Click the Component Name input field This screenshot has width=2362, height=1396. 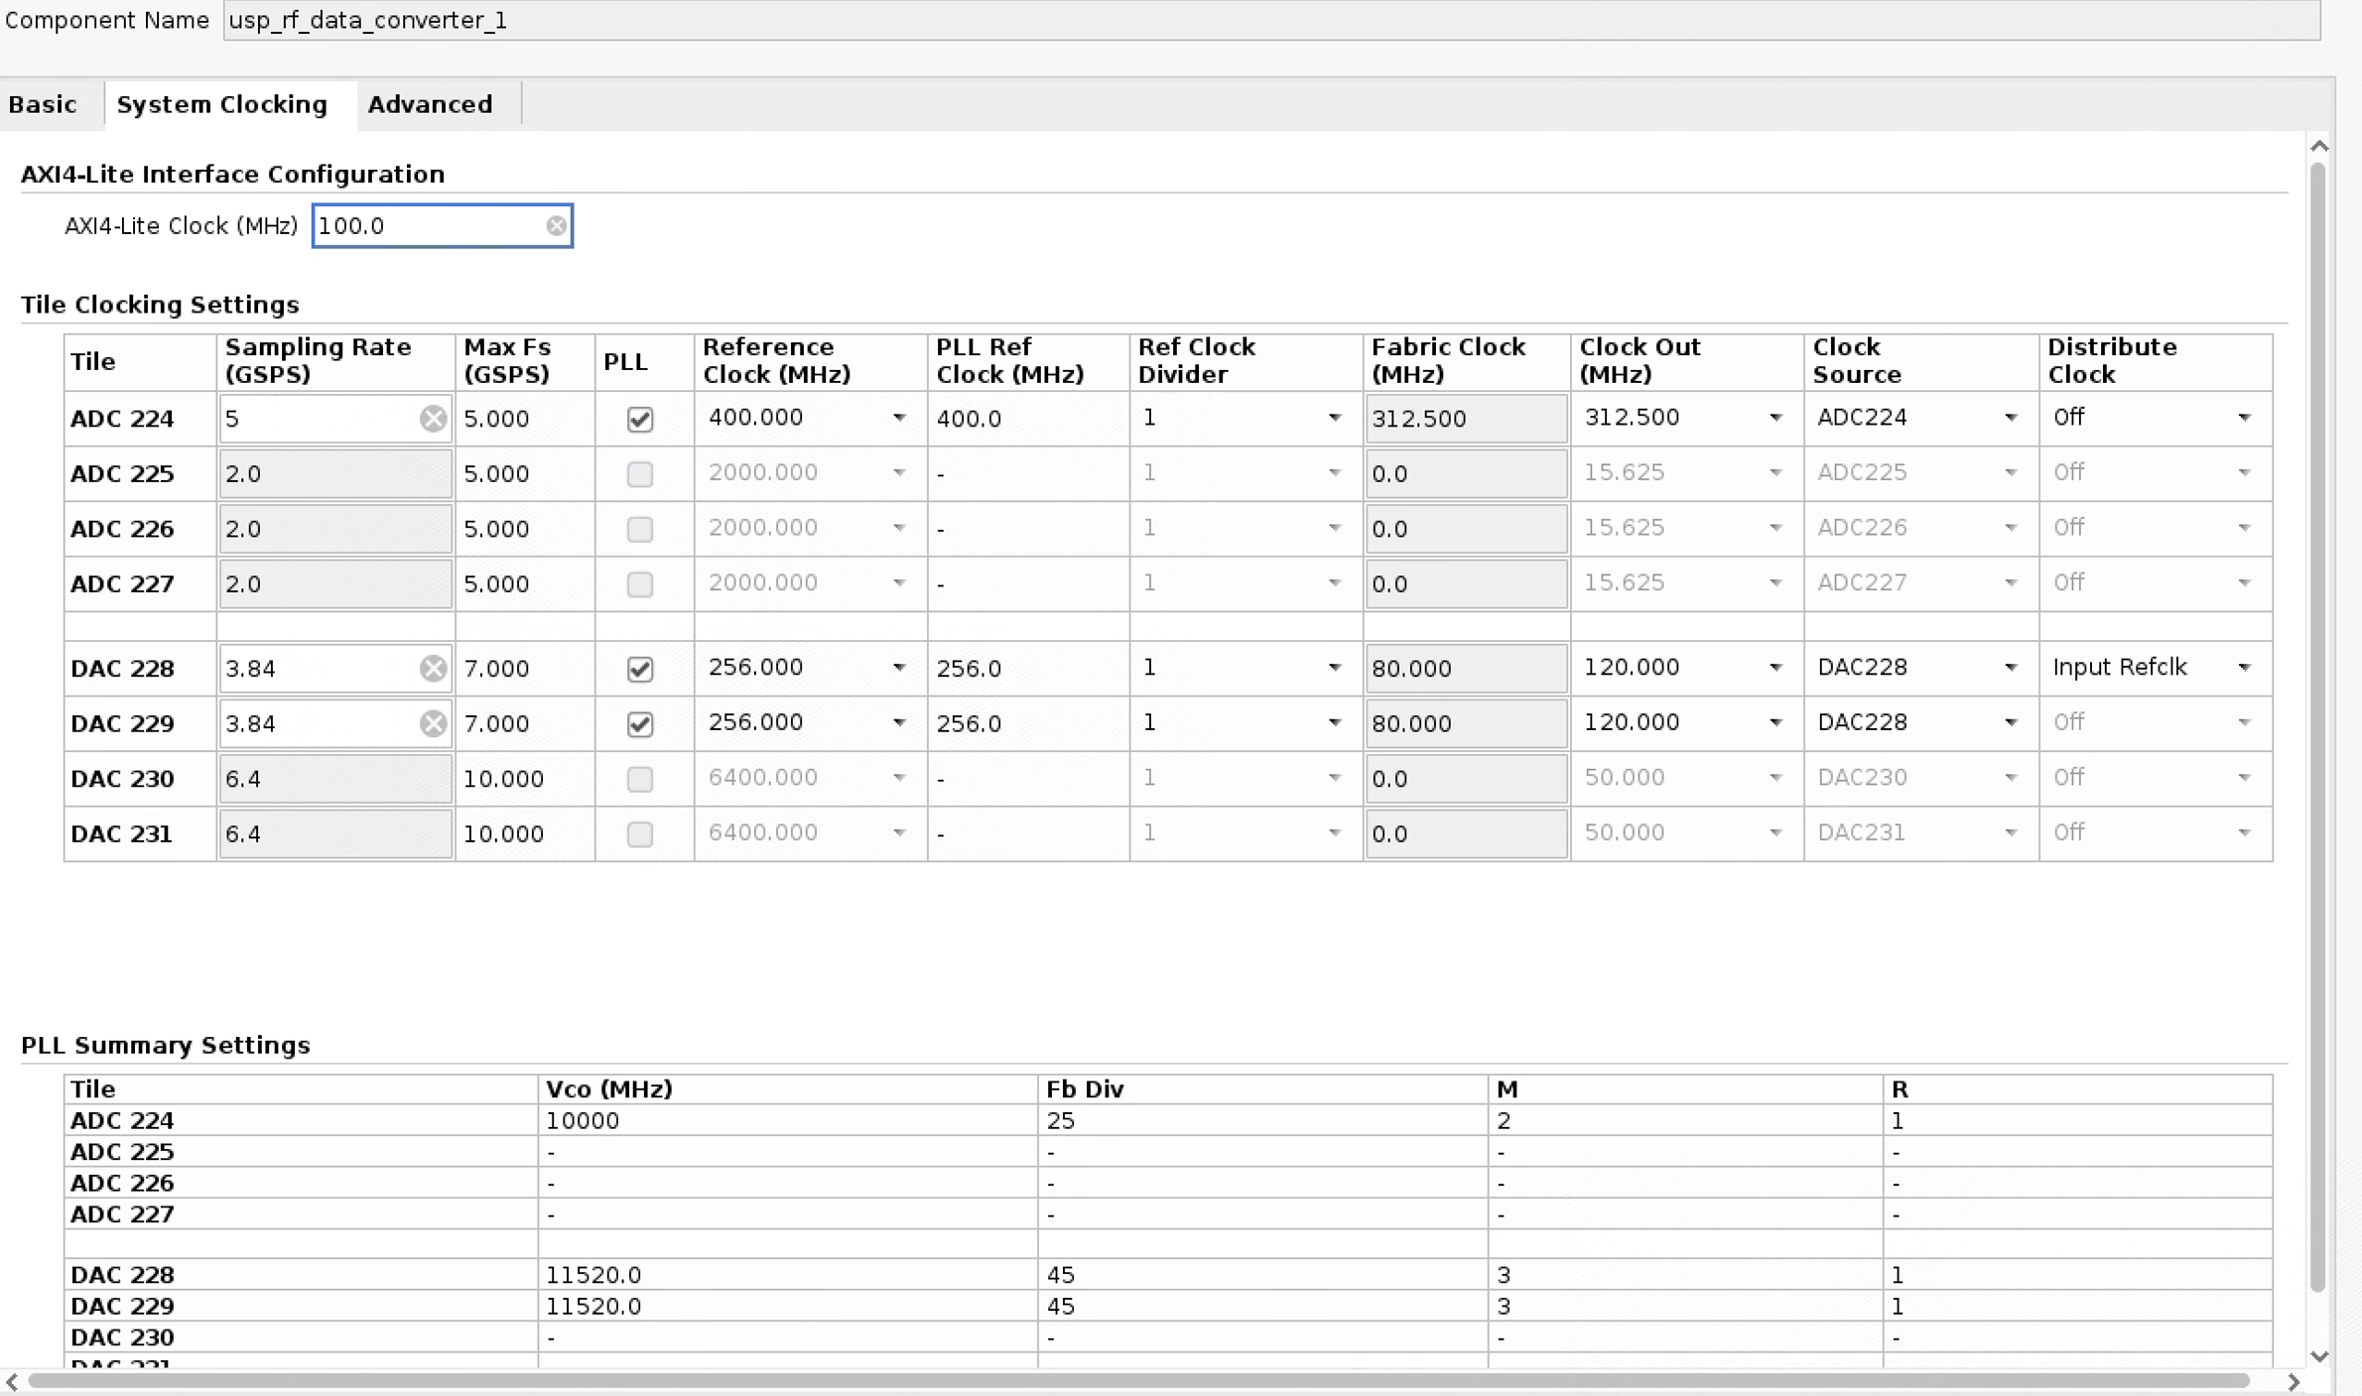click(x=1270, y=21)
